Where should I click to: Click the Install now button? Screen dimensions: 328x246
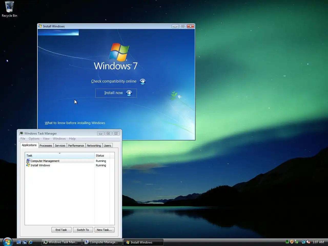coord(116,93)
